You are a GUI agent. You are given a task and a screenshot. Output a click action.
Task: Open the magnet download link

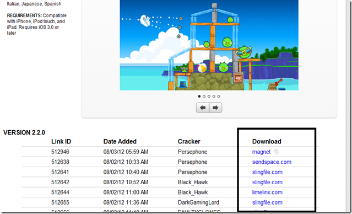[x=261, y=152]
